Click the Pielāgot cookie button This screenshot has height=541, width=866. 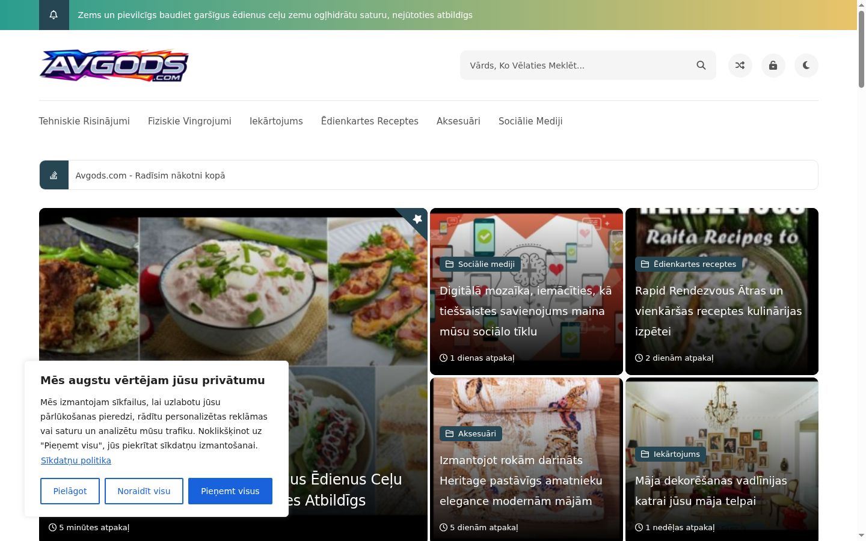[70, 491]
